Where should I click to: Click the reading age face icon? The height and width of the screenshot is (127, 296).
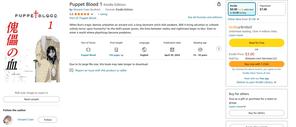[x=200, y=50]
